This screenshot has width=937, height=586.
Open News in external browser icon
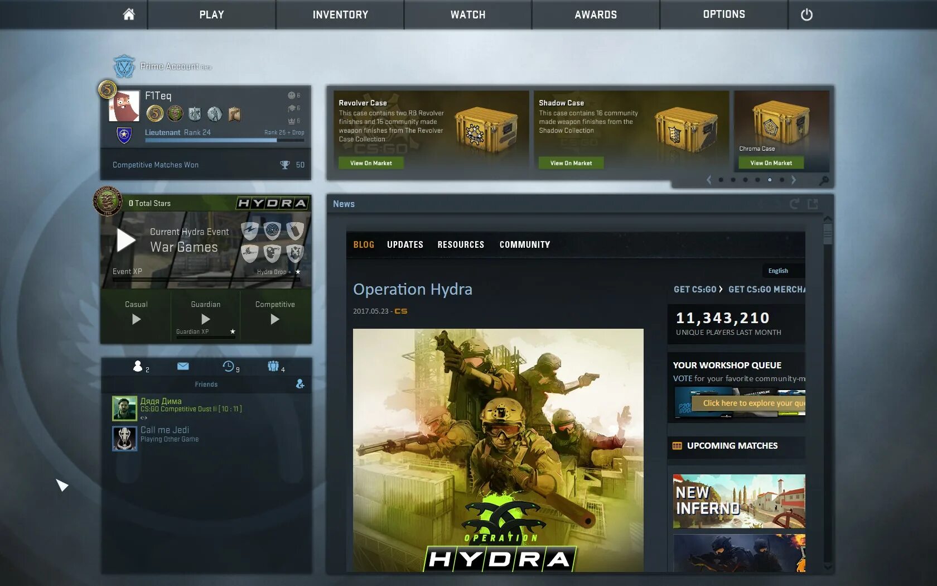pyautogui.click(x=813, y=204)
